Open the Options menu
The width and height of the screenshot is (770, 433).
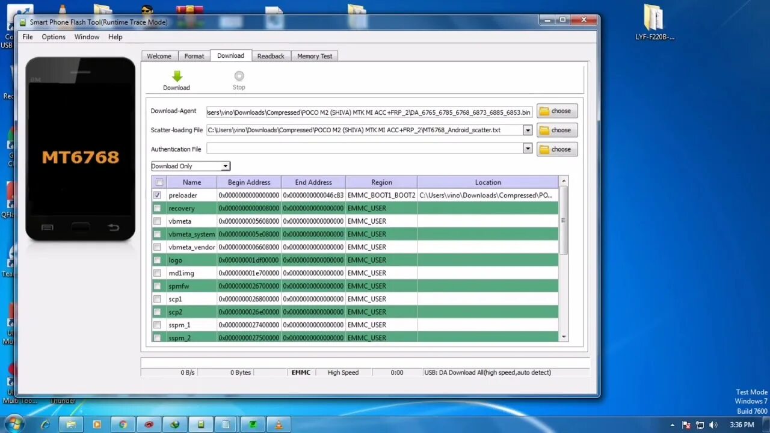(54, 37)
